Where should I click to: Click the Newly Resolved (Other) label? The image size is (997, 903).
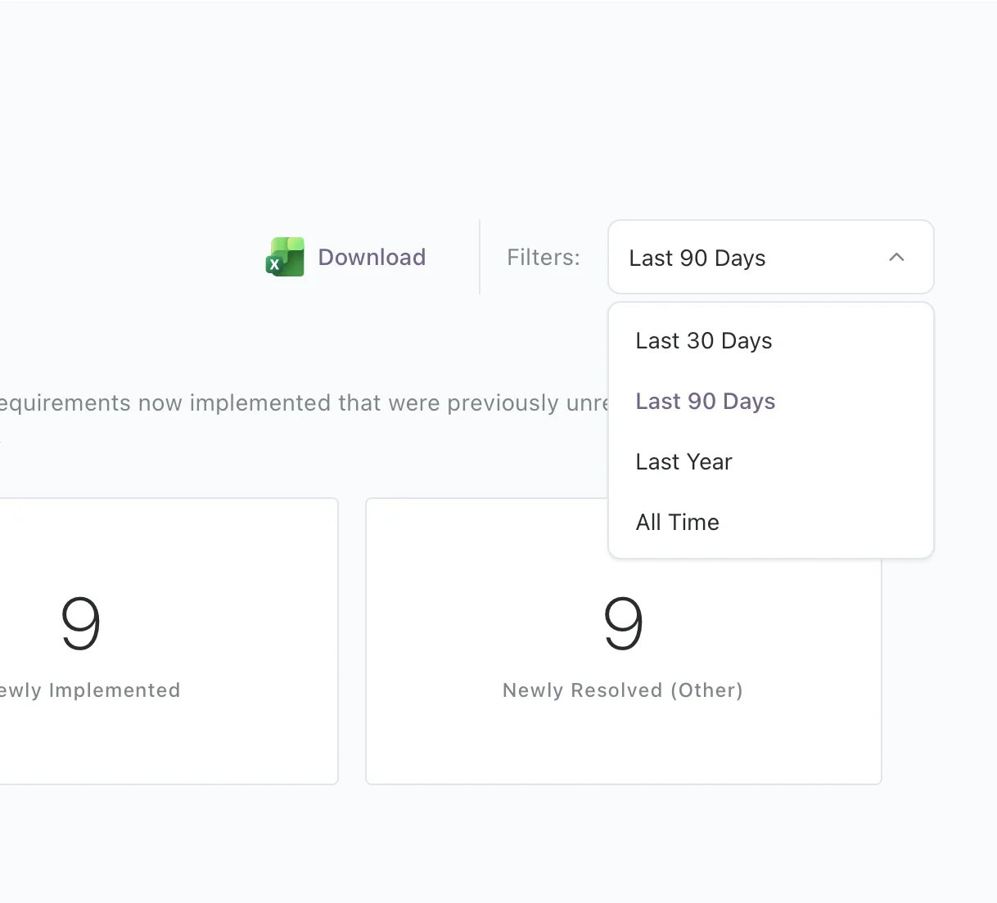(x=623, y=690)
